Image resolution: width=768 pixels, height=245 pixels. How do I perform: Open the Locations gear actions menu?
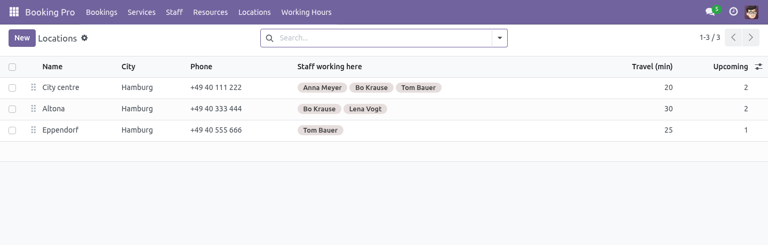[x=84, y=38]
